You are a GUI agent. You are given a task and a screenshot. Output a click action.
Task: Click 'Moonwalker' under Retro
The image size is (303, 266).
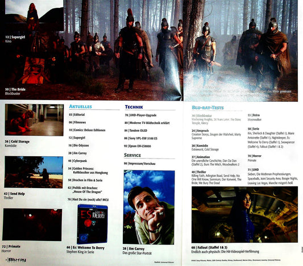tap(255, 119)
